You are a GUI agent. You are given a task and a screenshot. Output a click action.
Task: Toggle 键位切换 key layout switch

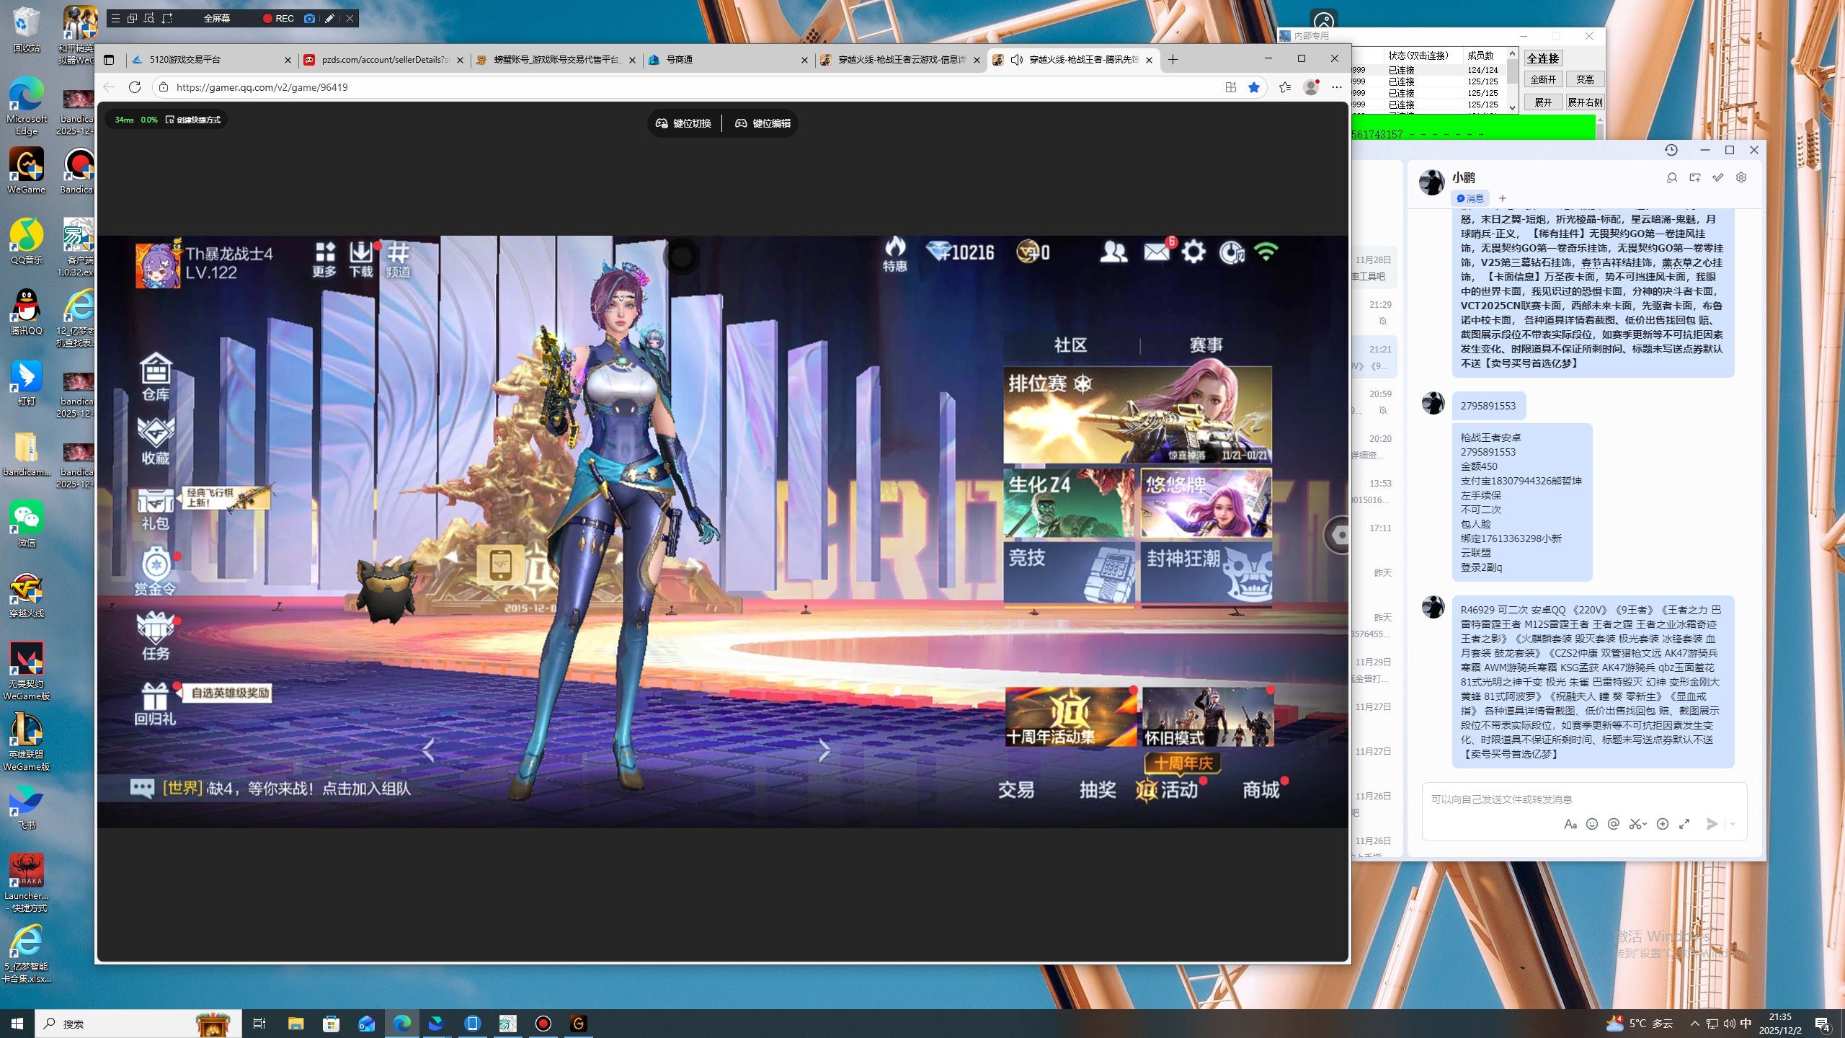(683, 123)
